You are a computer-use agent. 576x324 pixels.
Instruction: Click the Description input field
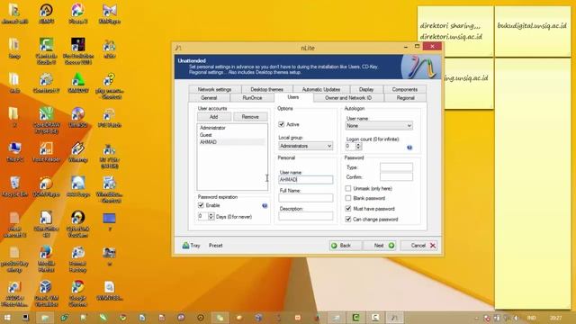(306, 216)
